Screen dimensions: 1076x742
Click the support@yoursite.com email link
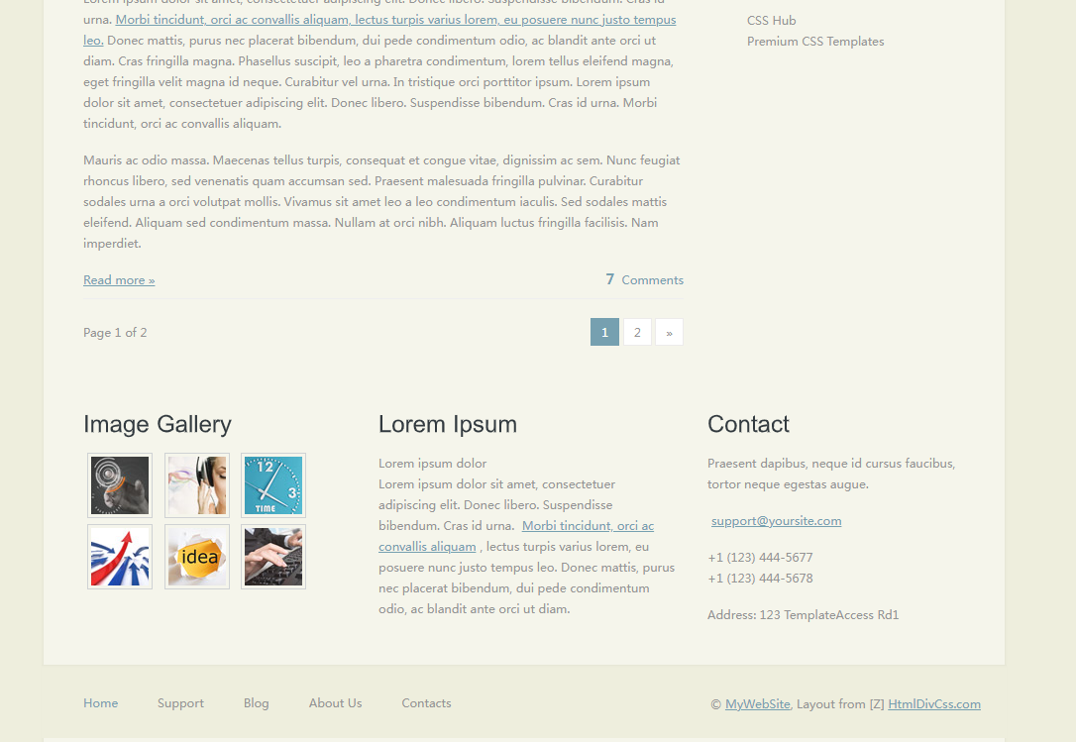(x=776, y=521)
